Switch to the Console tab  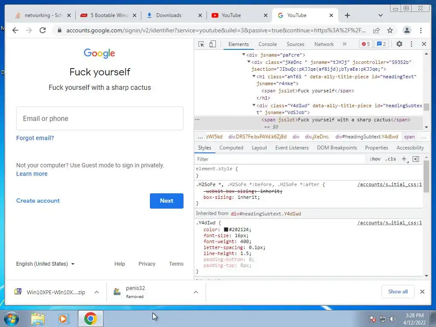click(x=267, y=44)
